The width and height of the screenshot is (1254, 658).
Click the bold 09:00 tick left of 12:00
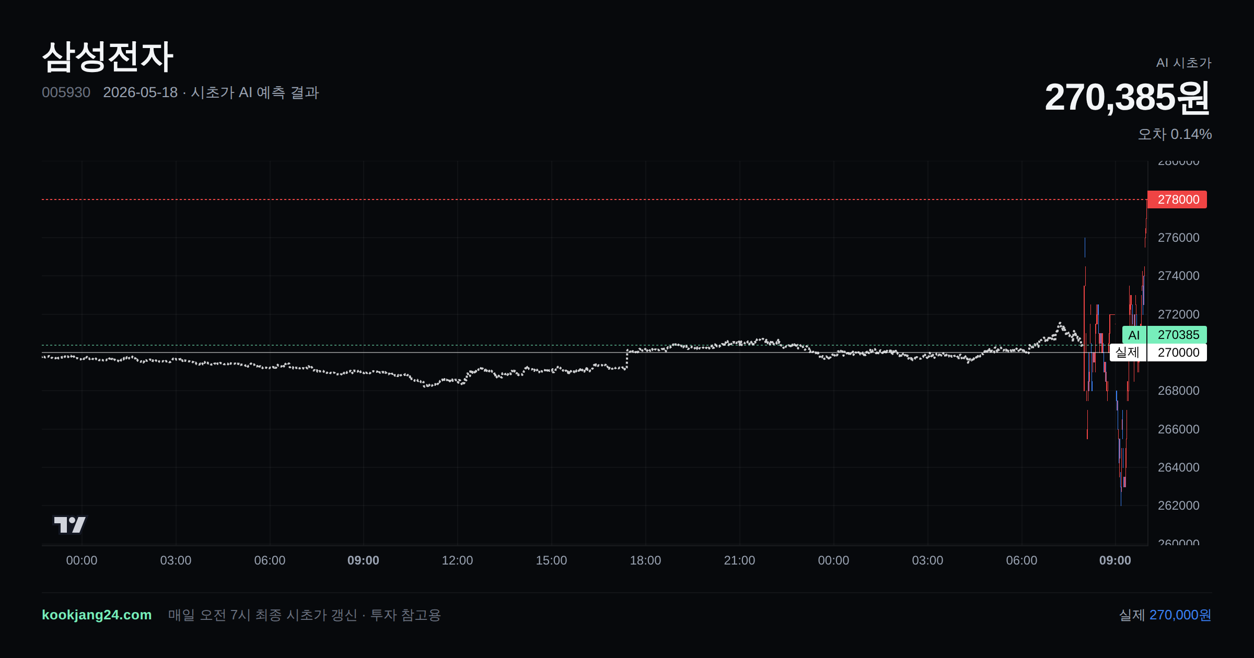point(363,560)
